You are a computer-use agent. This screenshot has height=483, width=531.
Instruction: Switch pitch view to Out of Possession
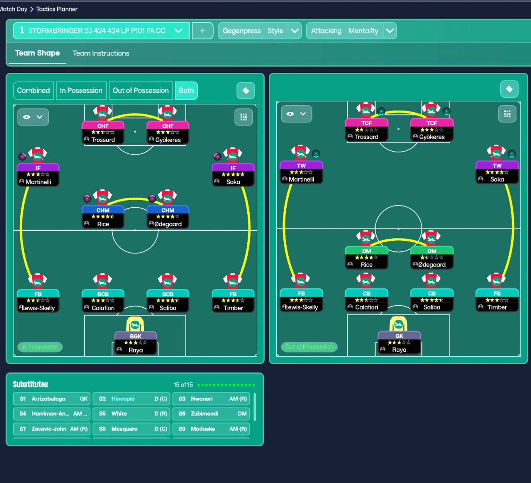click(141, 91)
